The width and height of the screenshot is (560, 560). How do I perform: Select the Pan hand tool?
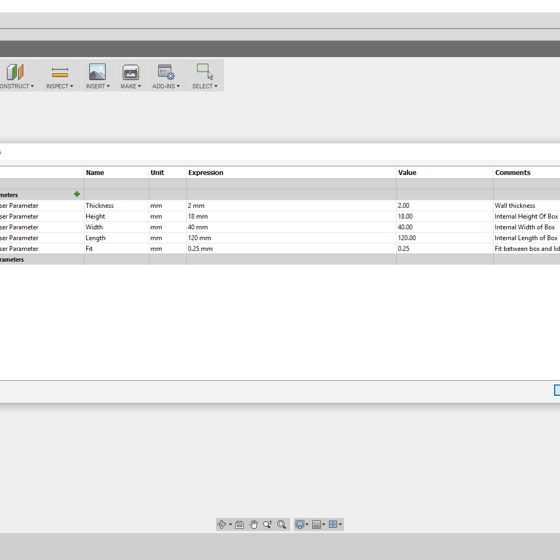(x=254, y=524)
